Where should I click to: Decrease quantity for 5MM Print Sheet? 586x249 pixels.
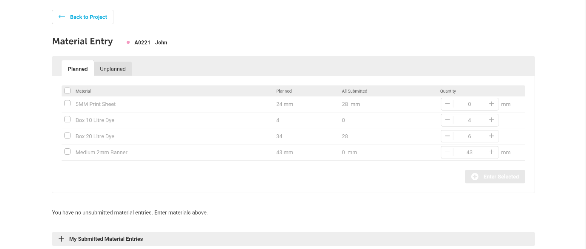pos(447,104)
